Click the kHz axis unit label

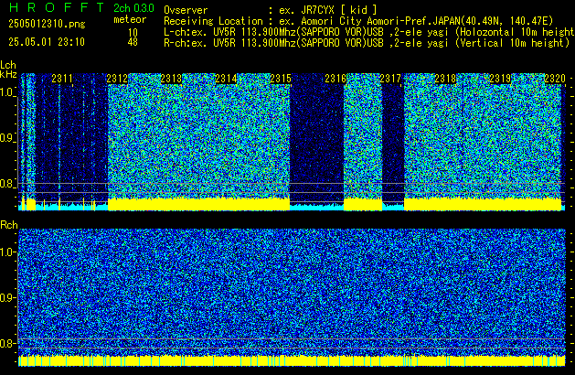pyautogui.click(x=8, y=74)
